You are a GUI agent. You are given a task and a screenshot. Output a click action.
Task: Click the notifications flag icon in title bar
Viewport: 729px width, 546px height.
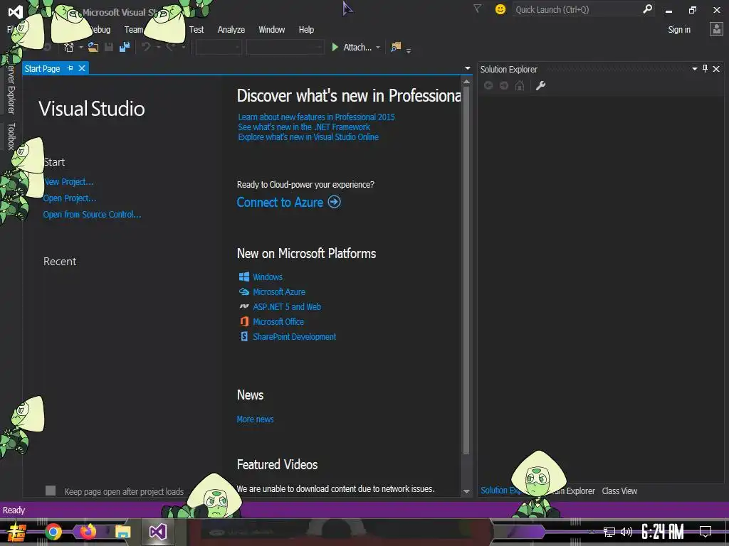[x=478, y=9]
